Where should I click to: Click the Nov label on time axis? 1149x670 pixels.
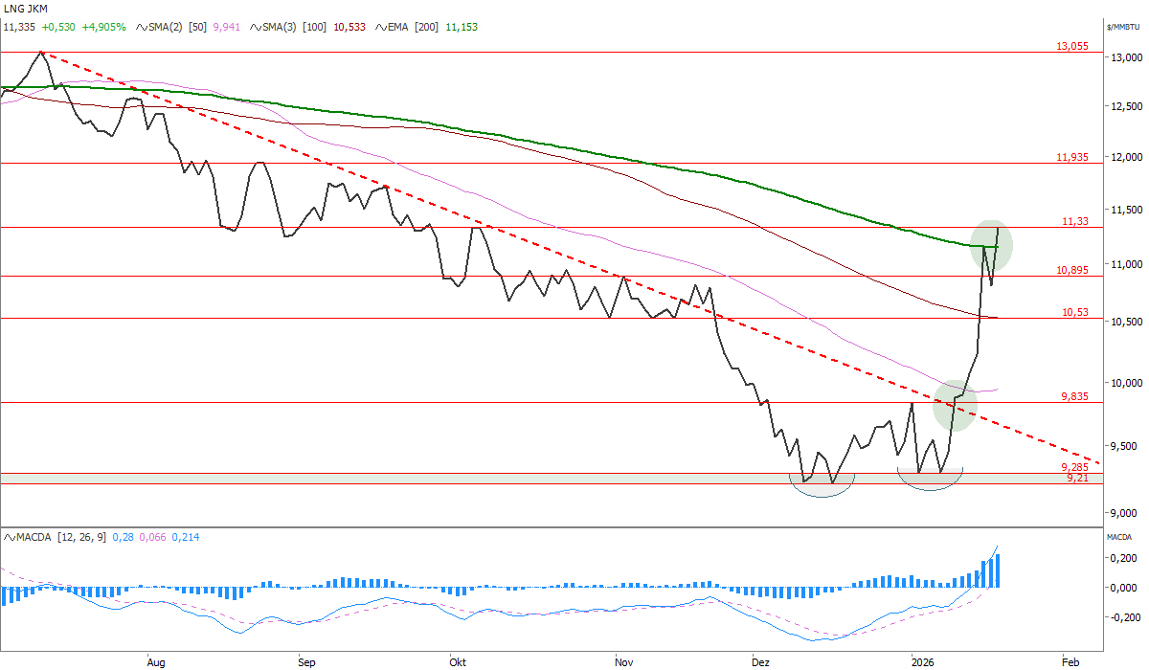(624, 661)
